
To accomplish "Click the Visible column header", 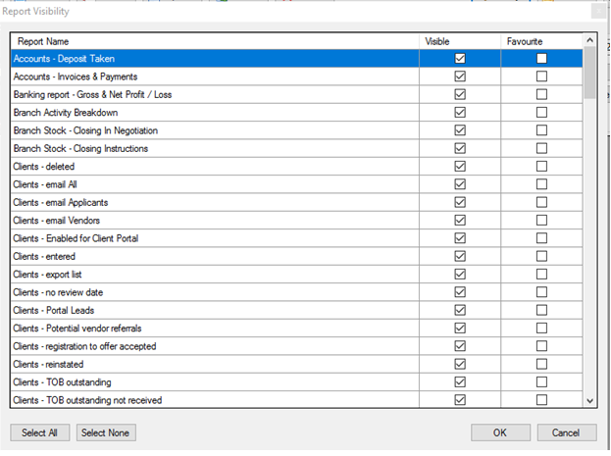I will 460,41.
